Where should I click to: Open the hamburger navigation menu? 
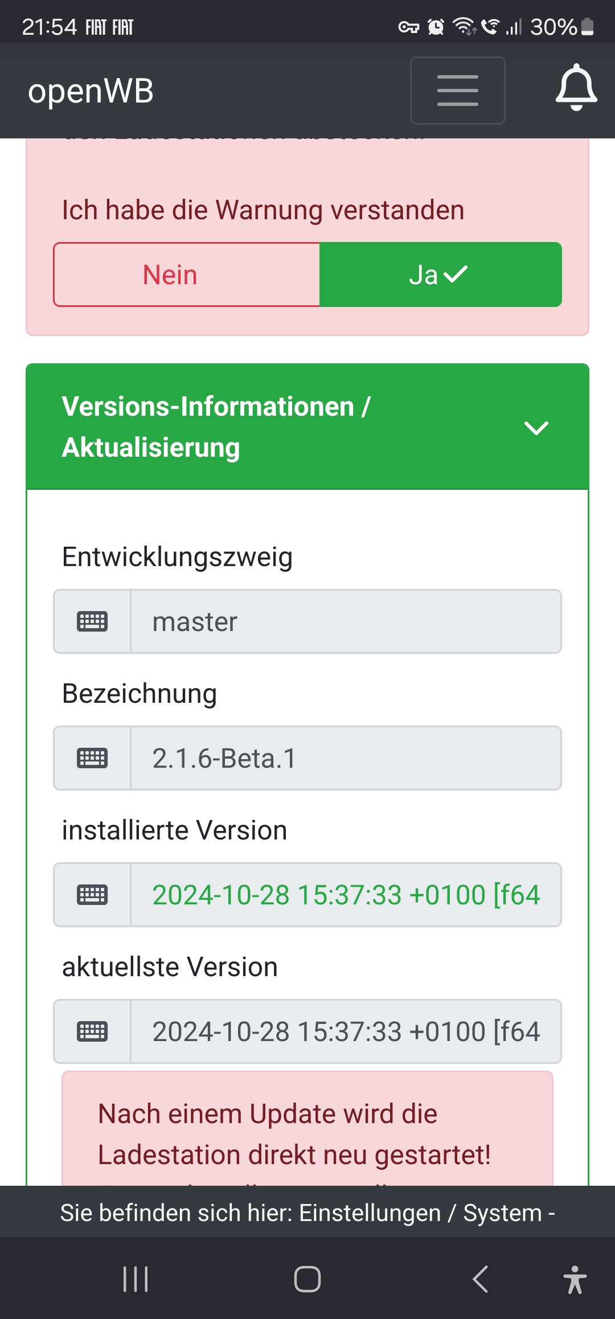[457, 91]
